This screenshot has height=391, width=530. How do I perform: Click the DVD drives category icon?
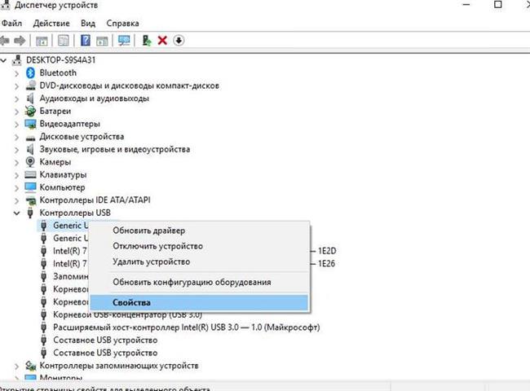pyautogui.click(x=30, y=86)
